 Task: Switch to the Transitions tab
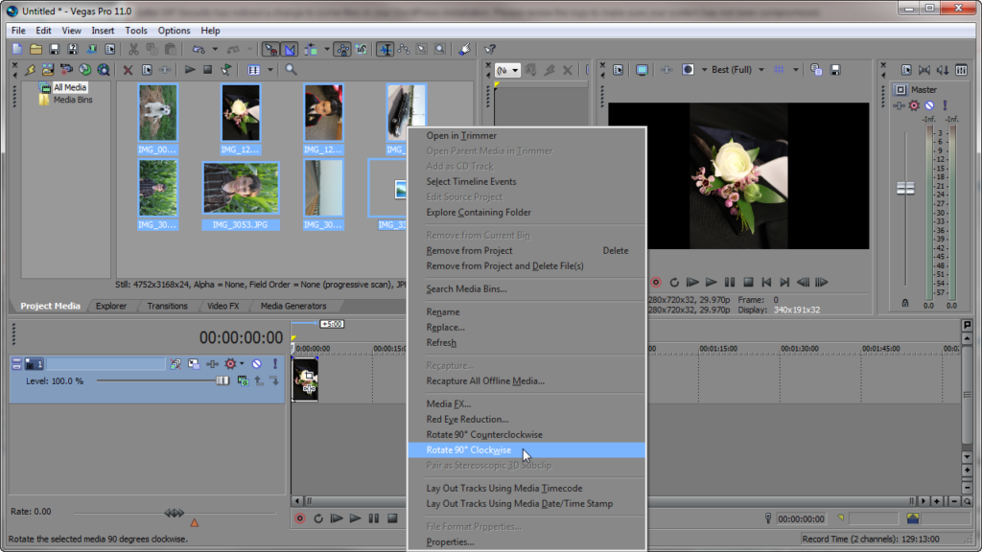click(167, 306)
